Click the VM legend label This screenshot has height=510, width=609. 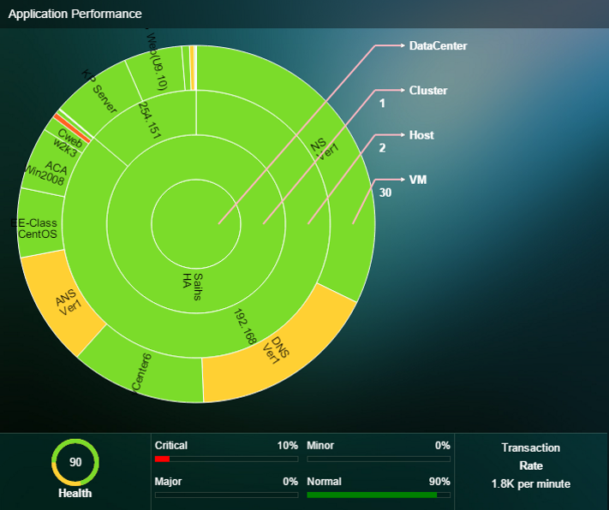(418, 180)
